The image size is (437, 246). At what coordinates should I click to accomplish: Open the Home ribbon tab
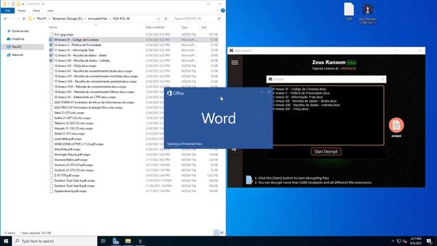22,11
